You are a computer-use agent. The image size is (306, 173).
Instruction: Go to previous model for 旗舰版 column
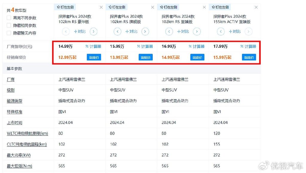(117, 31)
